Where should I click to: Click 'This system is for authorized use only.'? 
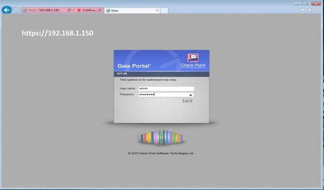pyautogui.click(x=148, y=80)
